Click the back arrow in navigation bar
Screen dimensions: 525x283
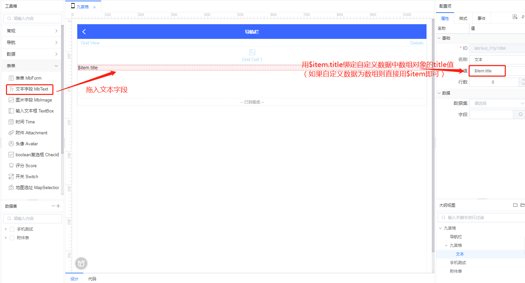(x=84, y=32)
